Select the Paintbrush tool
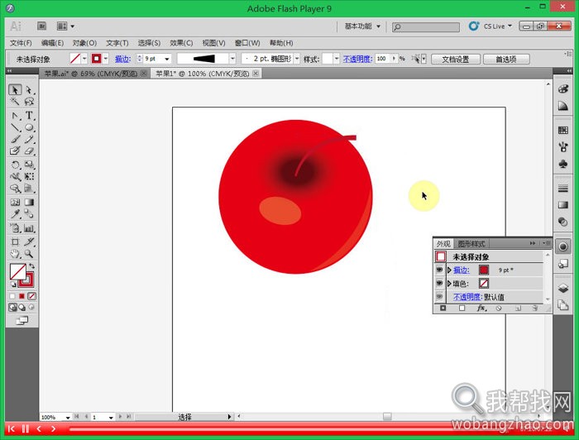The image size is (579, 440). (x=15, y=139)
